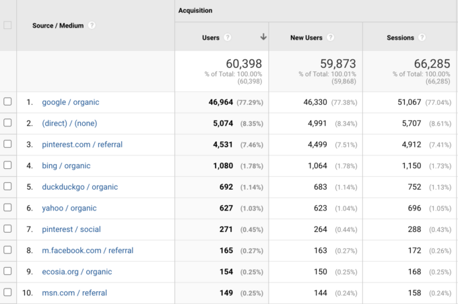Check the google / organic row checkbox

(7, 102)
